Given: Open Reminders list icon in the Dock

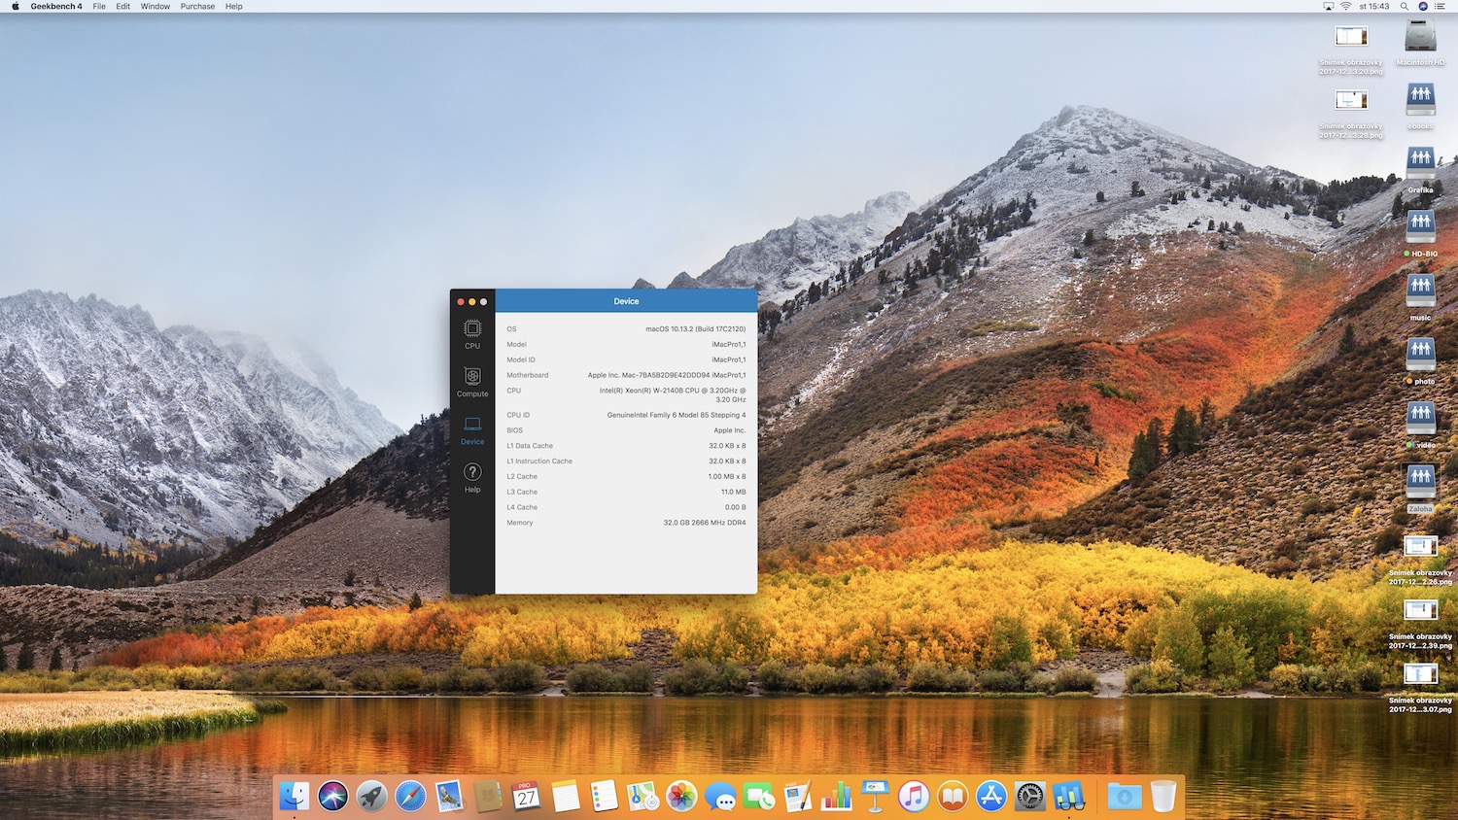Looking at the screenshot, I should tap(604, 797).
